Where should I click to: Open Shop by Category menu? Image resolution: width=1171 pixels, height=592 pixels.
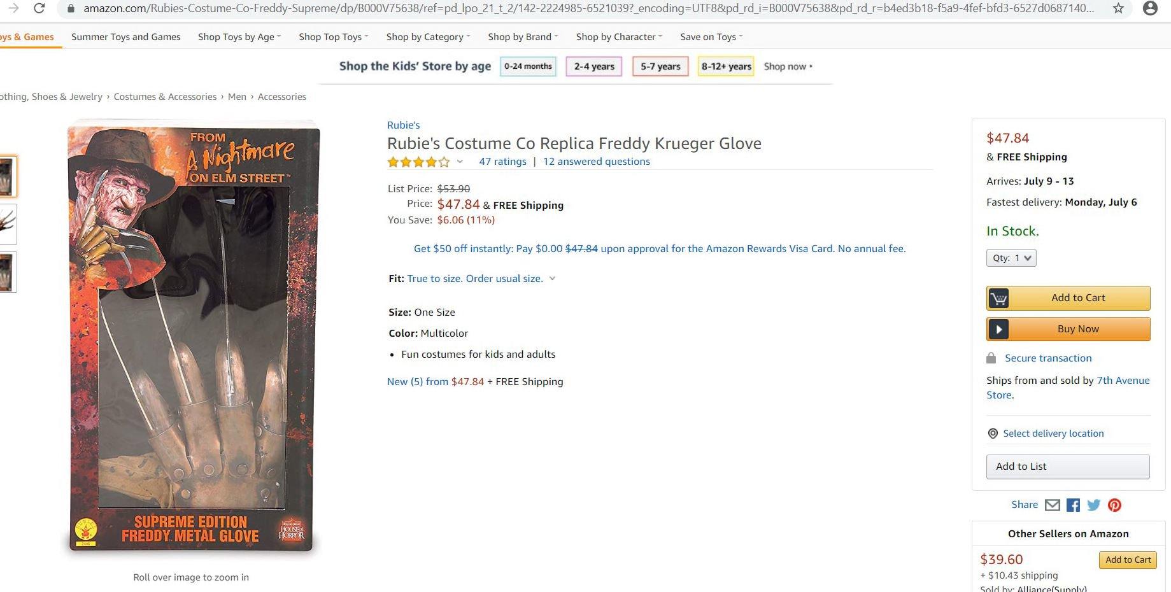(428, 37)
